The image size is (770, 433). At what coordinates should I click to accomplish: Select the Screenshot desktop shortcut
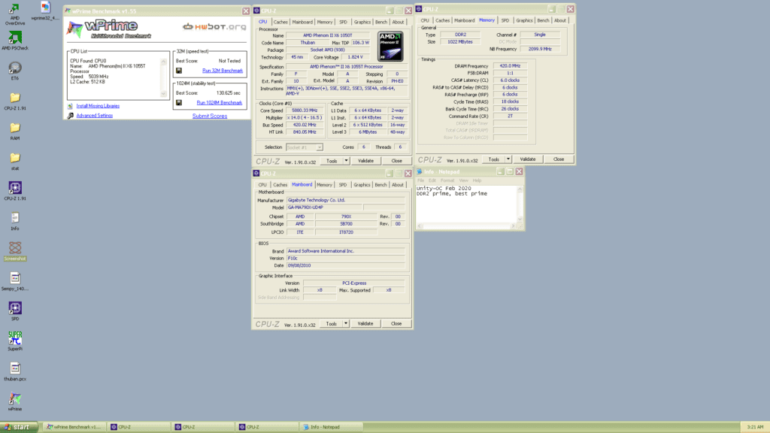tap(15, 251)
